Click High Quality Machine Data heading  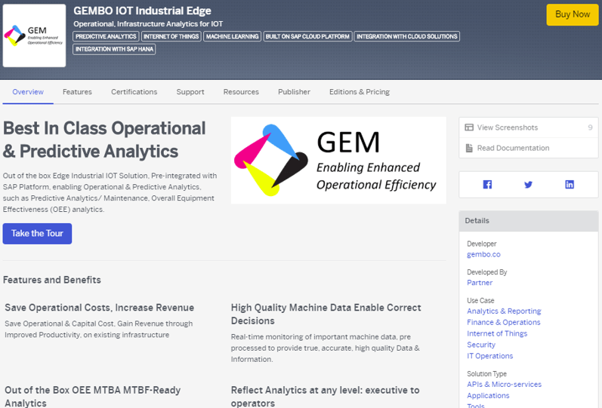tap(326, 314)
